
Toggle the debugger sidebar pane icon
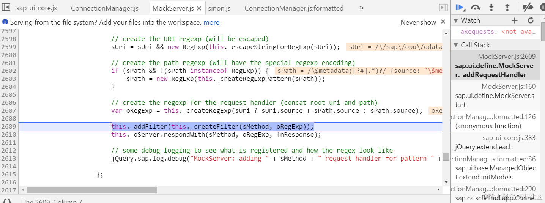[x=443, y=8]
